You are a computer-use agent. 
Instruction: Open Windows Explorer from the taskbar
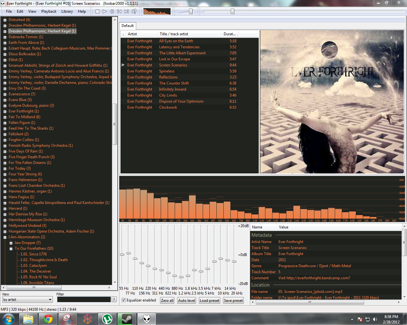pos(28,319)
